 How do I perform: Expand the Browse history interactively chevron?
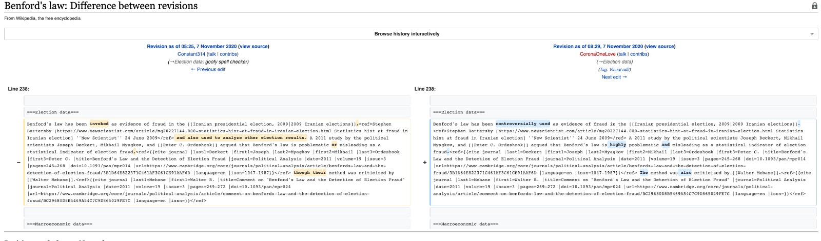tap(811, 34)
